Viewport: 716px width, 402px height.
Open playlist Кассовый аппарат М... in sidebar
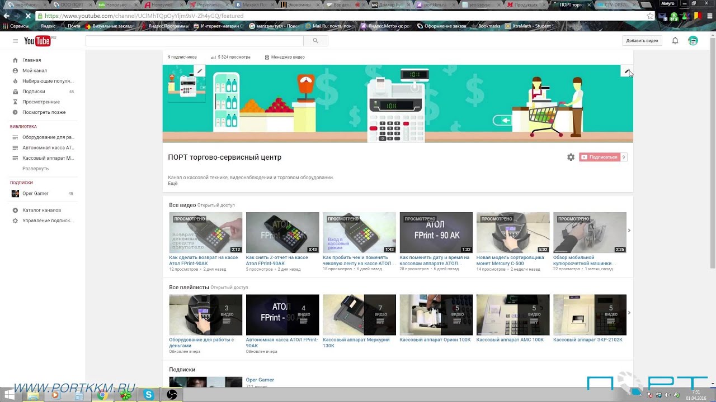coord(48,158)
